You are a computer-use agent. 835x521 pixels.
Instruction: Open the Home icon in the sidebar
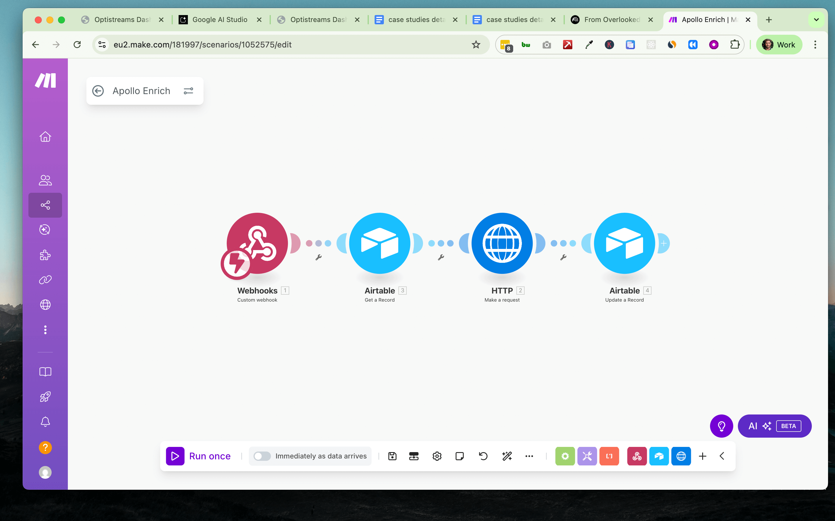pos(45,137)
